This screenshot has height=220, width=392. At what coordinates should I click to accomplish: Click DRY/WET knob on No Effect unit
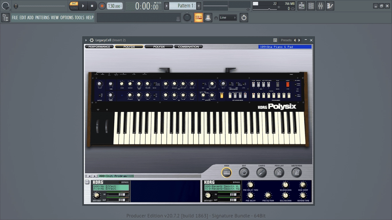[x=97, y=196]
